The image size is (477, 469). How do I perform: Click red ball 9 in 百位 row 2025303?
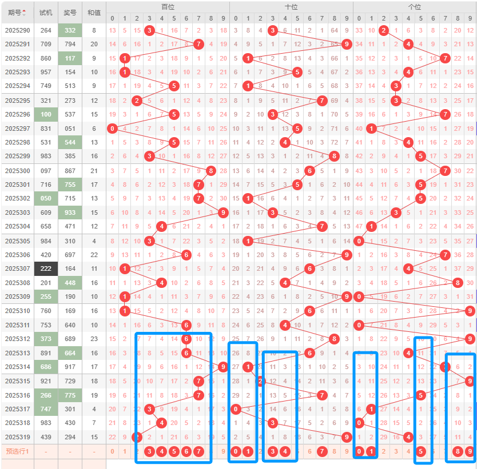pos(223,213)
